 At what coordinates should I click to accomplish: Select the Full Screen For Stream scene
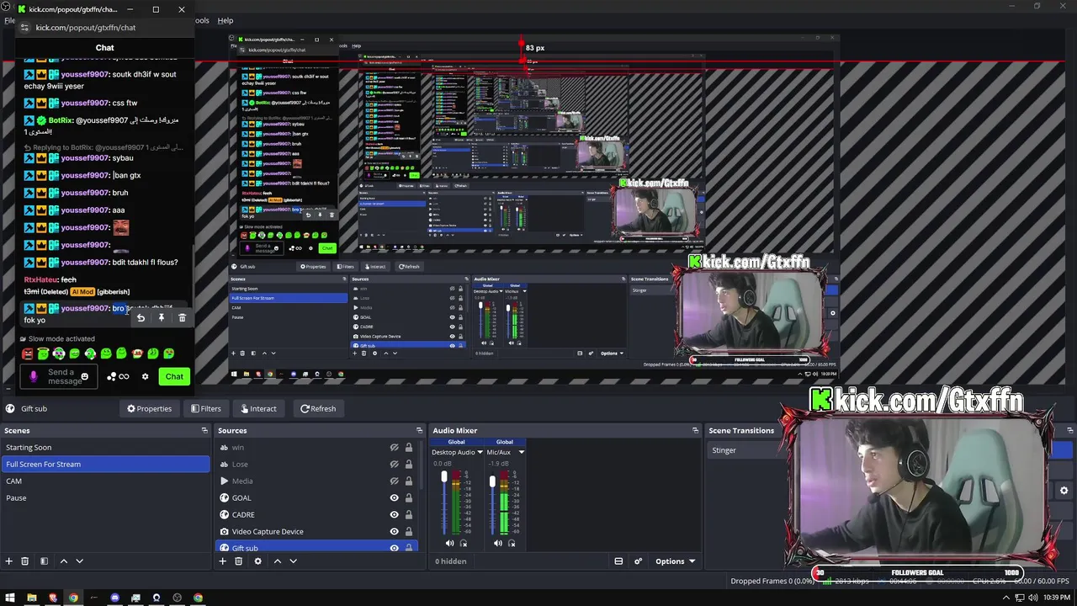pyautogui.click(x=105, y=465)
